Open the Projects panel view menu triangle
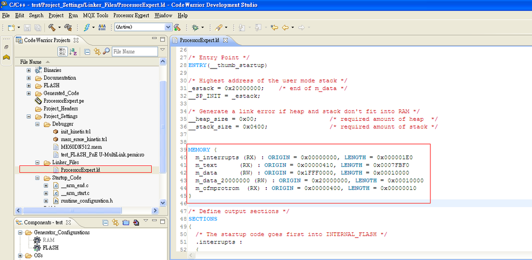 point(162,49)
